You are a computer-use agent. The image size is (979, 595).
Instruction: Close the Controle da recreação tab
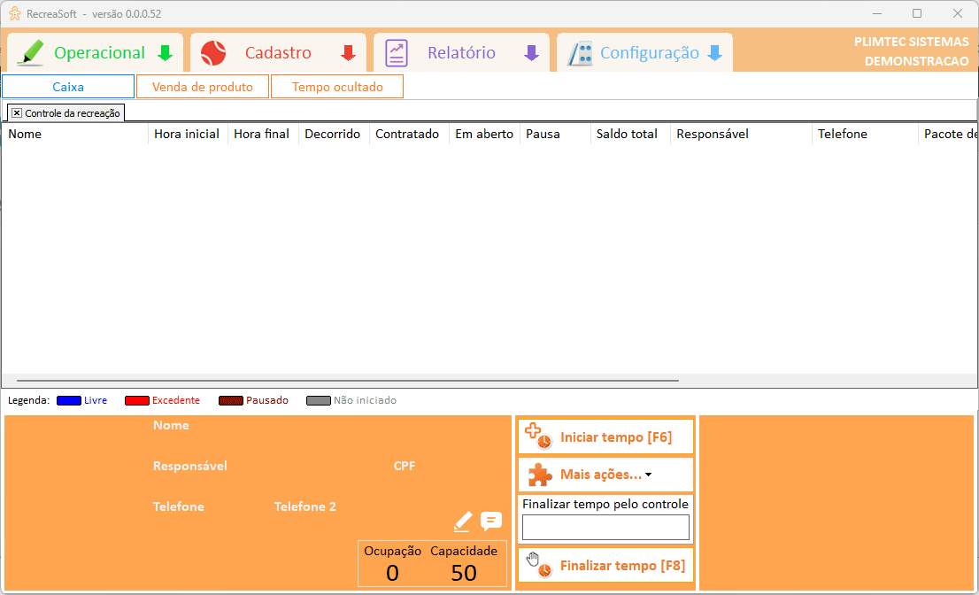pos(17,113)
